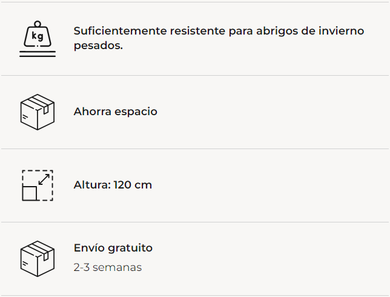390x297 pixels.
Task: Select the "Envío gratuito" shipping label
Action: [113, 248]
